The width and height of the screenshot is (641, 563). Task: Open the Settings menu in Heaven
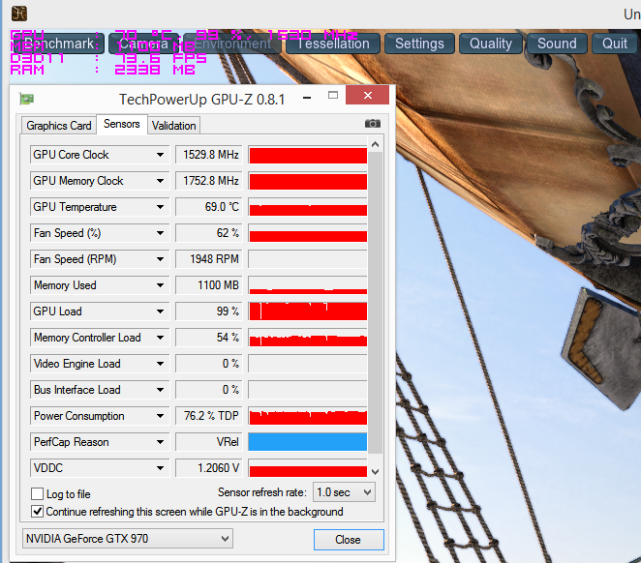tap(419, 44)
